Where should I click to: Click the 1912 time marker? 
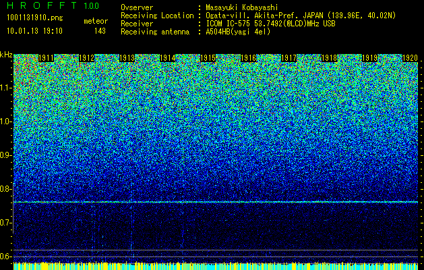(x=86, y=58)
